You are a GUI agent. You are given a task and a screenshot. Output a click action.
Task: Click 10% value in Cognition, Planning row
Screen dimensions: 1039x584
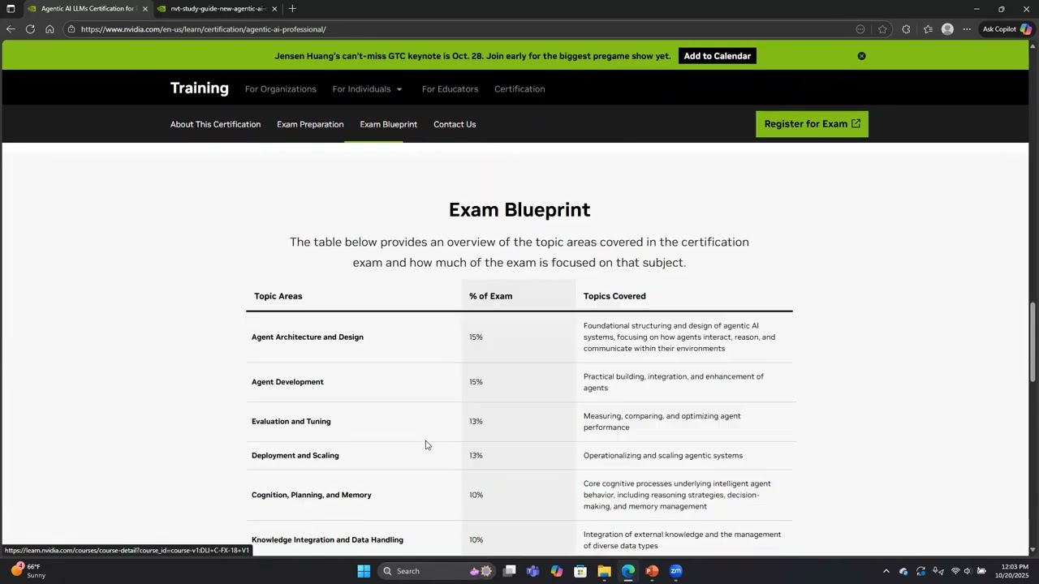(x=476, y=496)
